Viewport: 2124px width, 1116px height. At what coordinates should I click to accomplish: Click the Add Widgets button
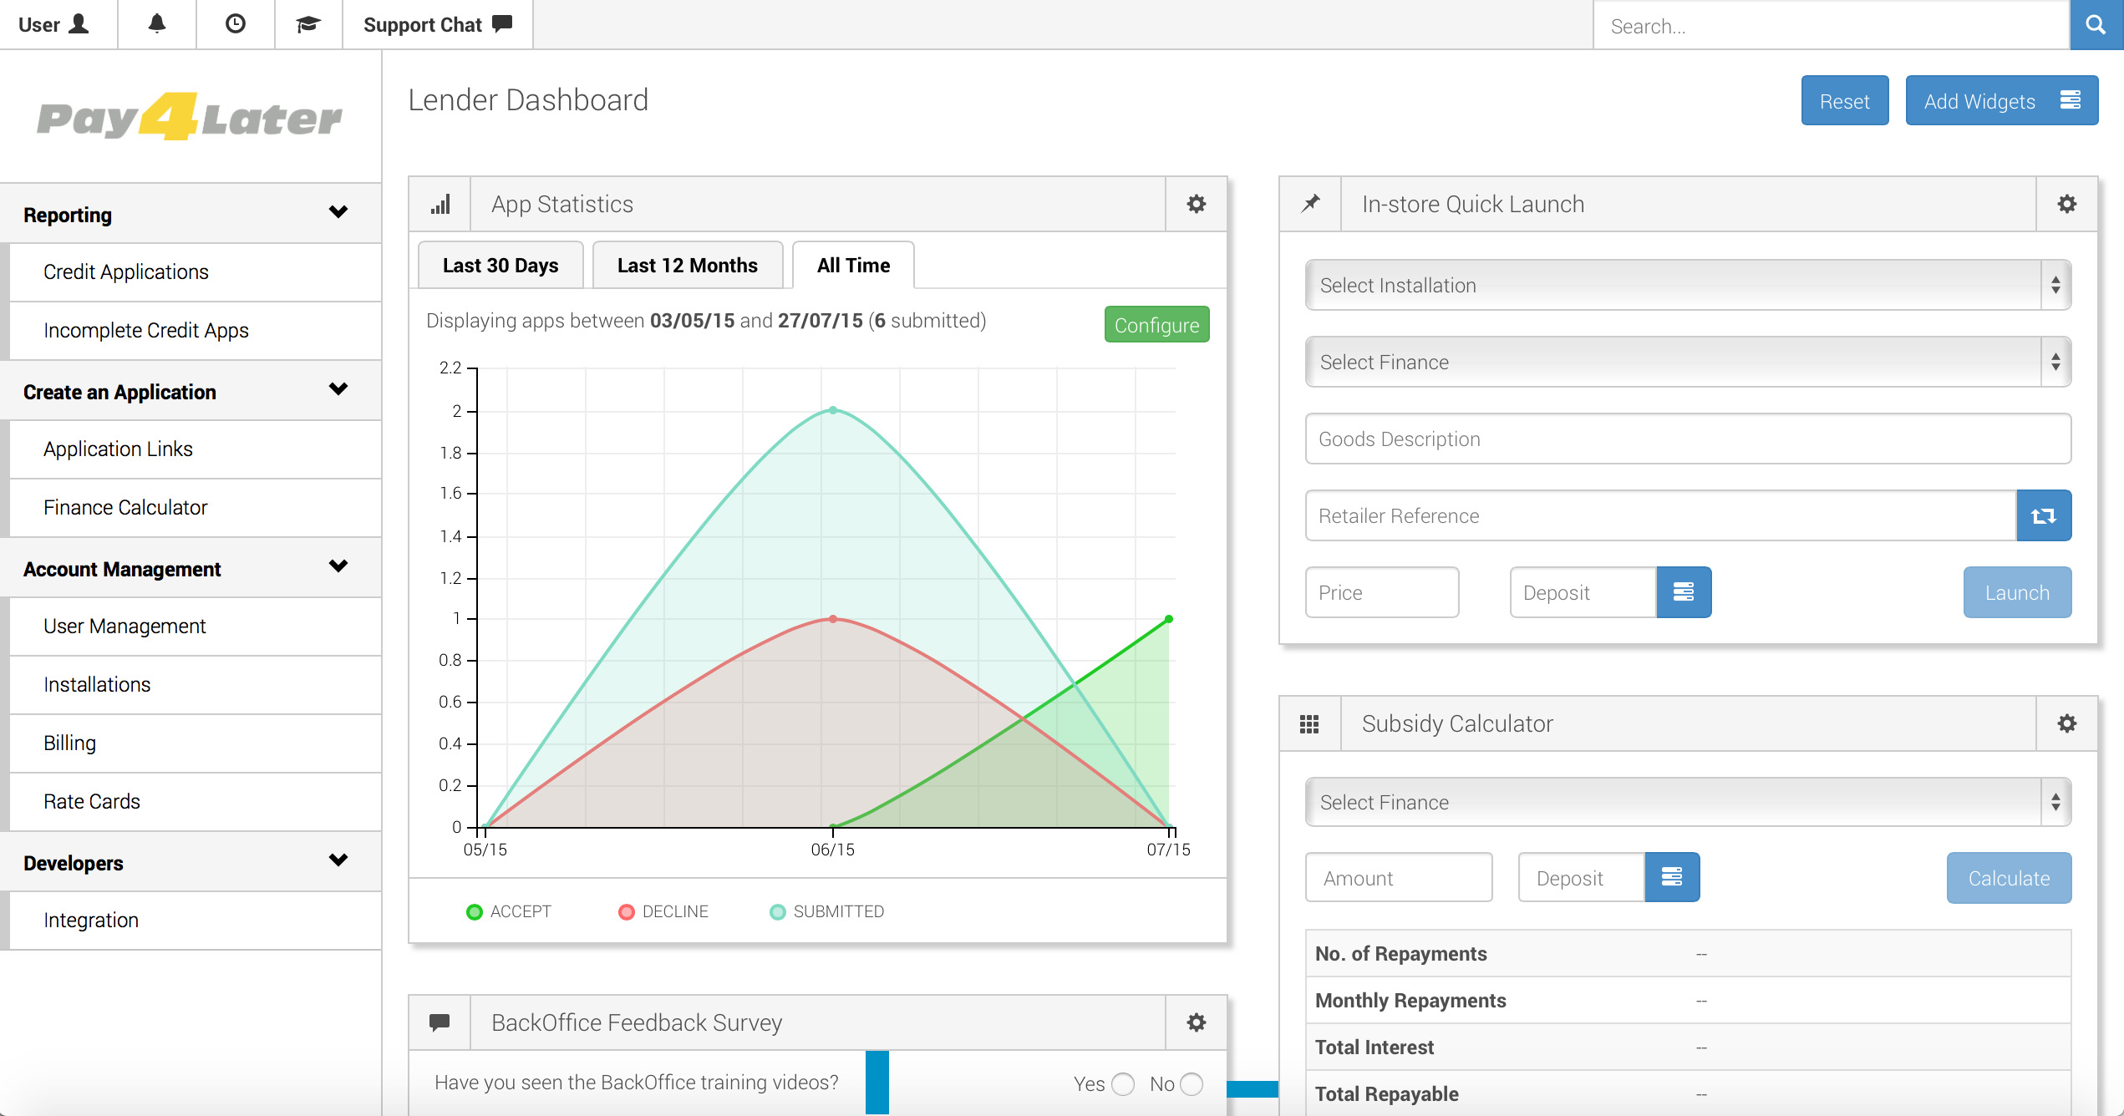pyautogui.click(x=2000, y=101)
